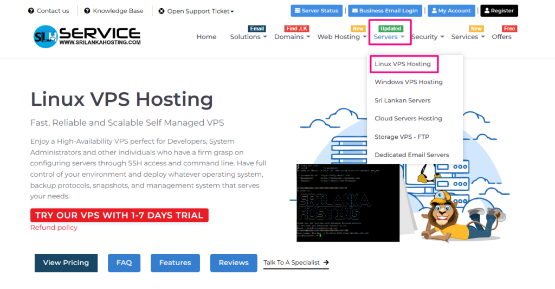
Task: Open the Server Status page
Action: point(317,10)
